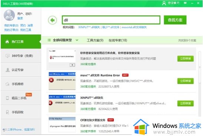Click the results list vertical scrollbar
Screen dimensions: 203x137
click(x=200, y=67)
